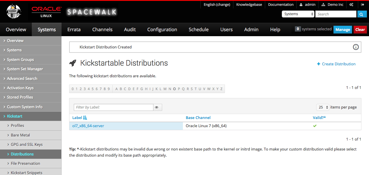The image size is (369, 175).
Task: Collapse the Kickstart sidebar section
Action: click(31, 116)
